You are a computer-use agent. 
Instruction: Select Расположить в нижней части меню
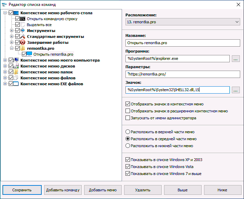coord(128,146)
